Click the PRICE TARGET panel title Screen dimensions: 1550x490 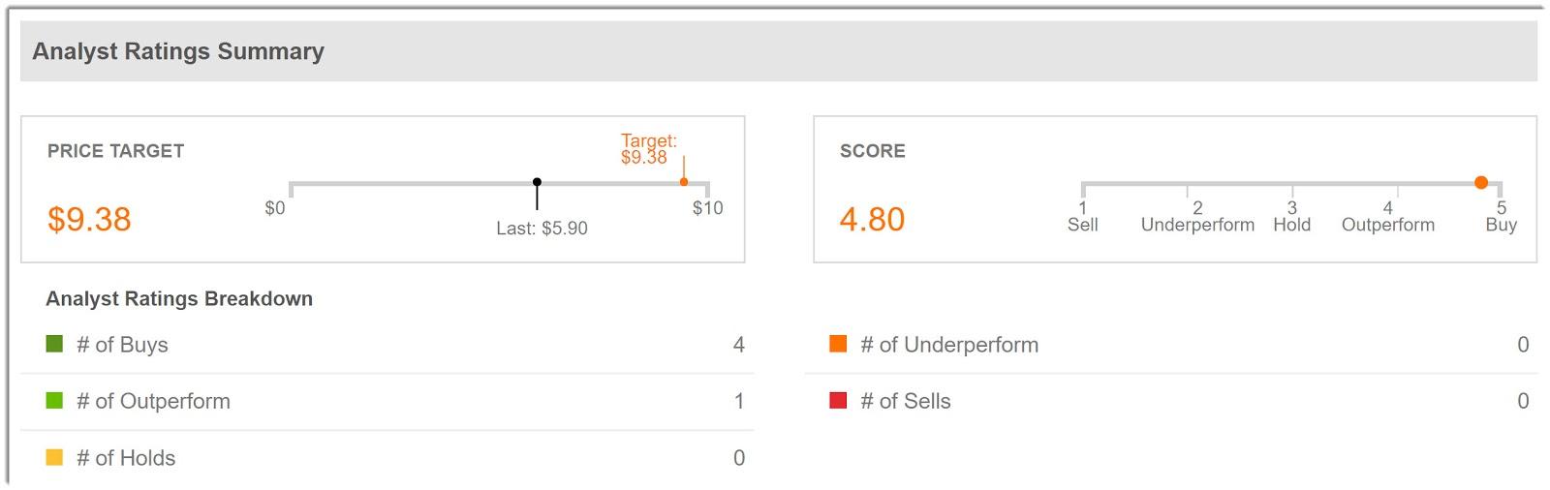point(115,151)
